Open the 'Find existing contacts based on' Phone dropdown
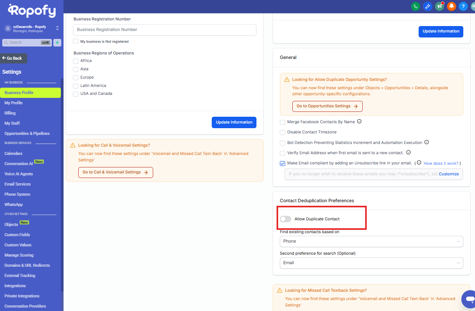The width and height of the screenshot is (475, 311). pos(371,241)
